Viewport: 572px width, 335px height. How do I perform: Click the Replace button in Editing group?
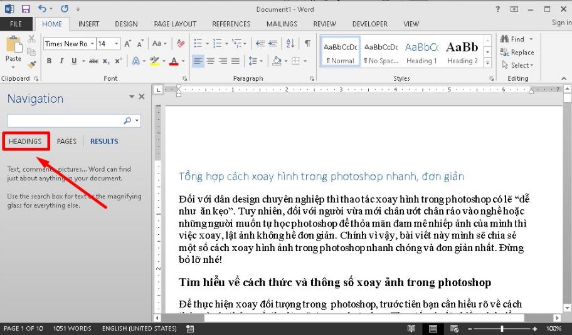[517, 53]
